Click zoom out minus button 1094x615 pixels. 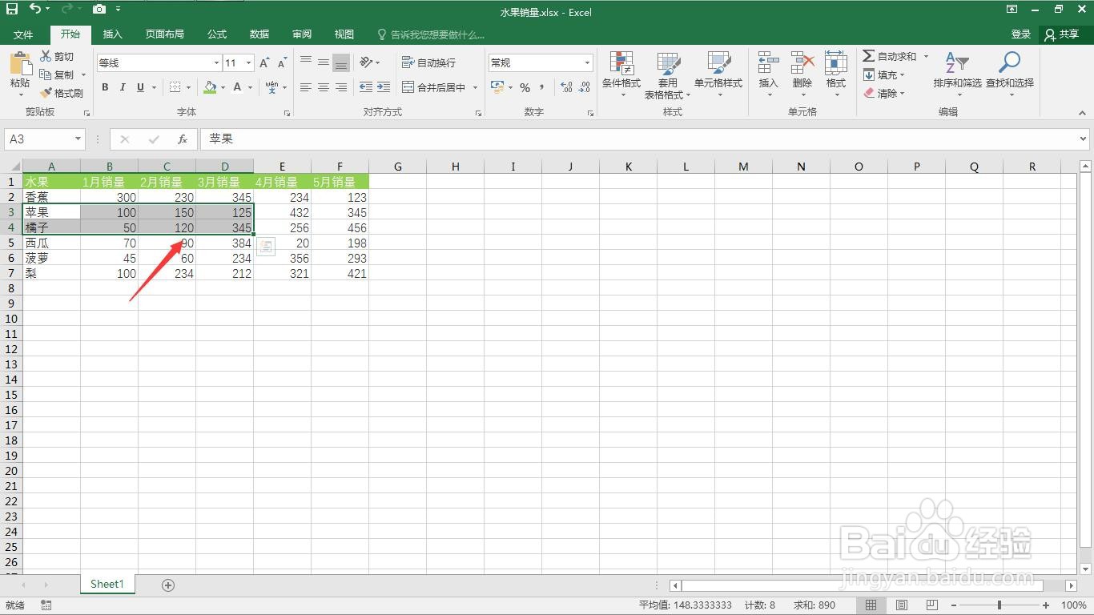(x=954, y=605)
